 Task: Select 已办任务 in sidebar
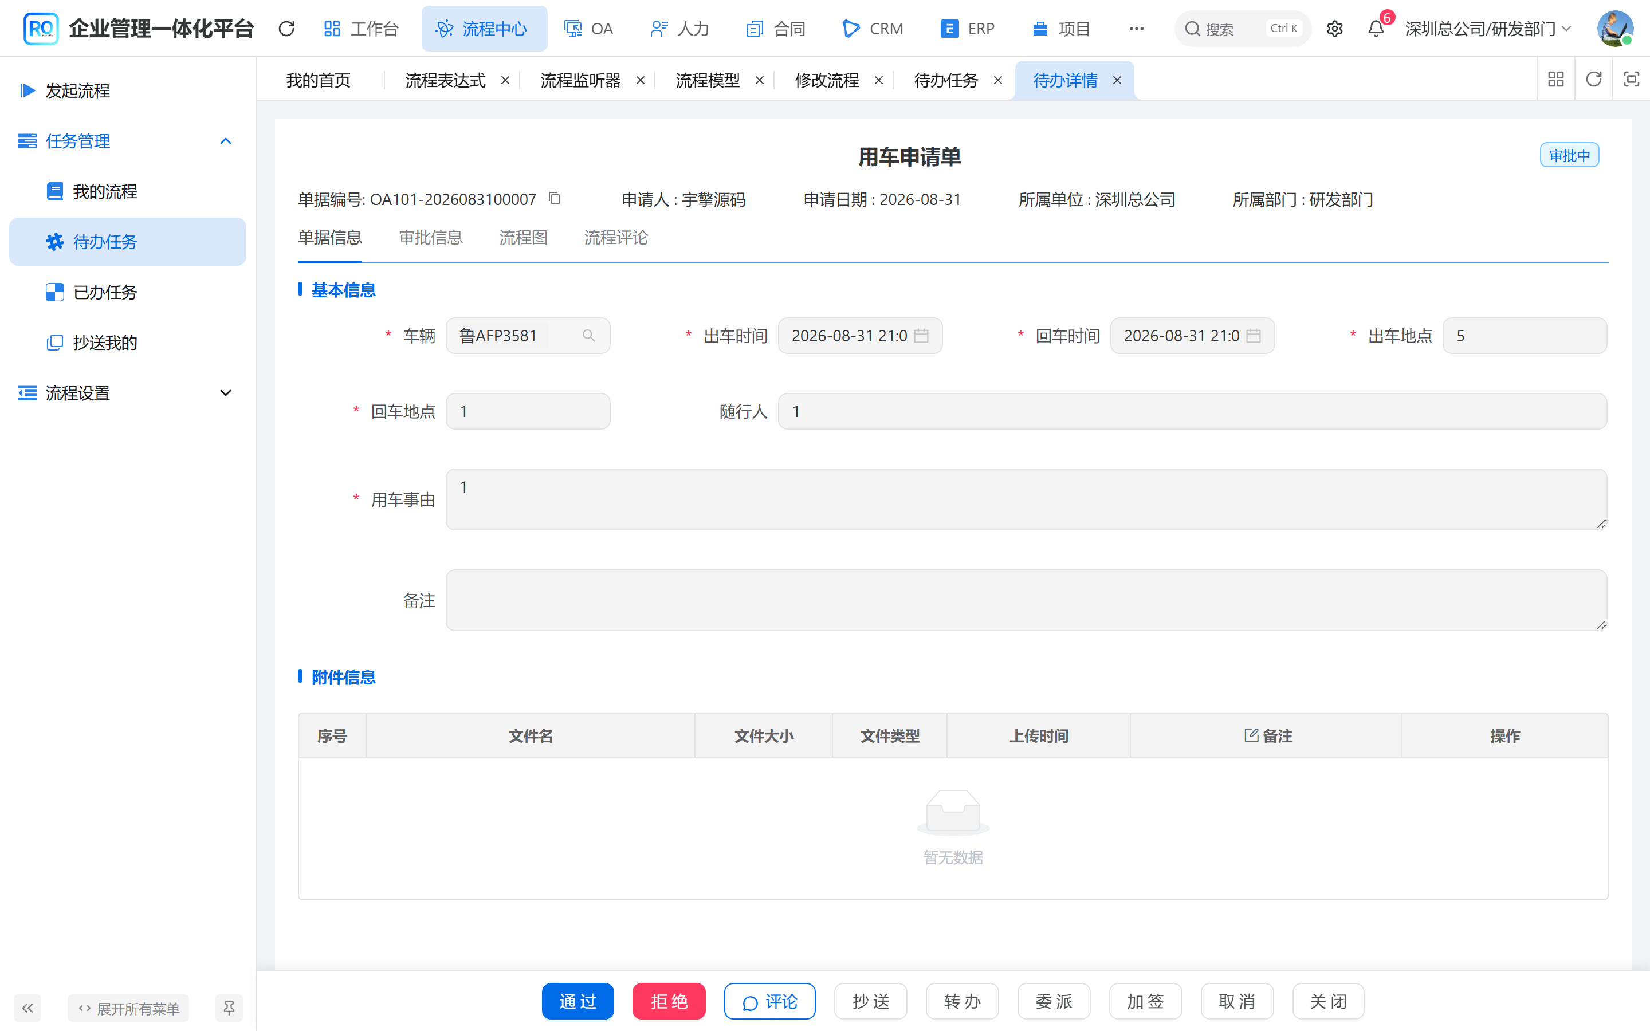(128, 293)
